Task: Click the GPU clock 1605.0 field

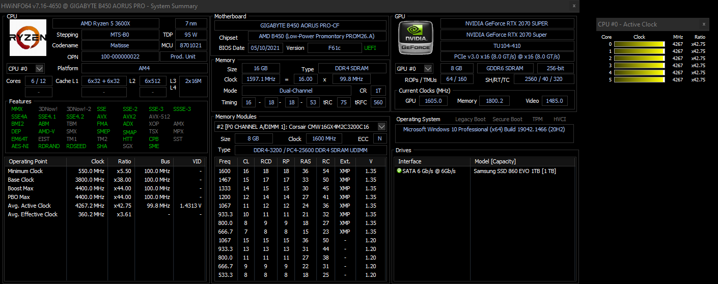Action: tap(433, 101)
